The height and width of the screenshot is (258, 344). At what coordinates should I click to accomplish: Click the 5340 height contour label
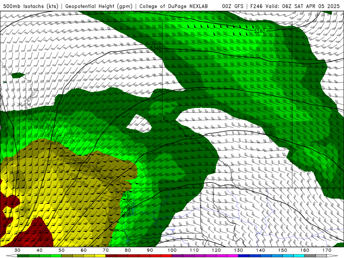click(x=156, y=48)
